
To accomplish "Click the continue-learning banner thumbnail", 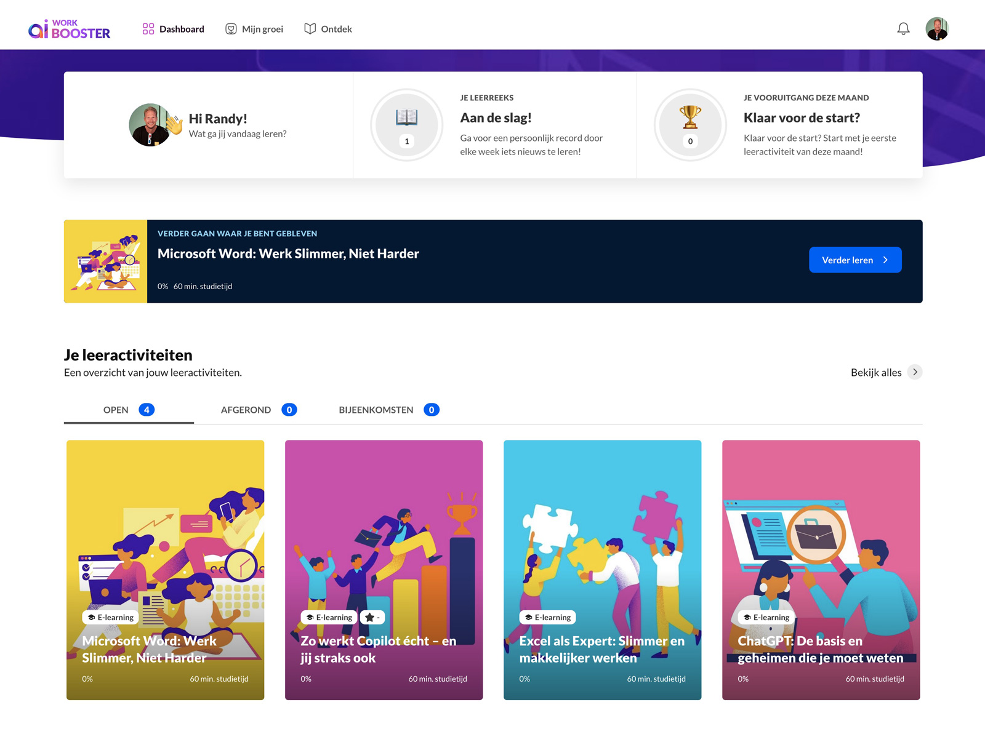I will tap(106, 261).
